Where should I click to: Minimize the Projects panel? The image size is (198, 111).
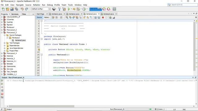[33, 14]
